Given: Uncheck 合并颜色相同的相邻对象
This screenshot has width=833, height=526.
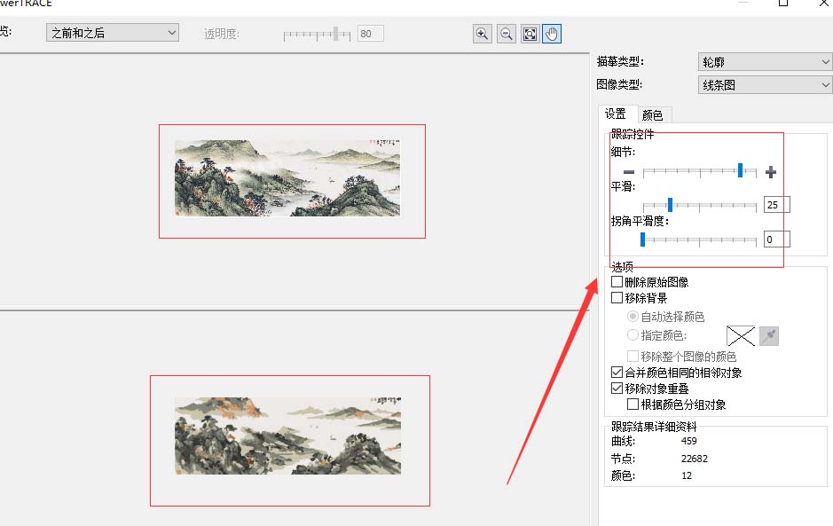Looking at the screenshot, I should click(617, 372).
